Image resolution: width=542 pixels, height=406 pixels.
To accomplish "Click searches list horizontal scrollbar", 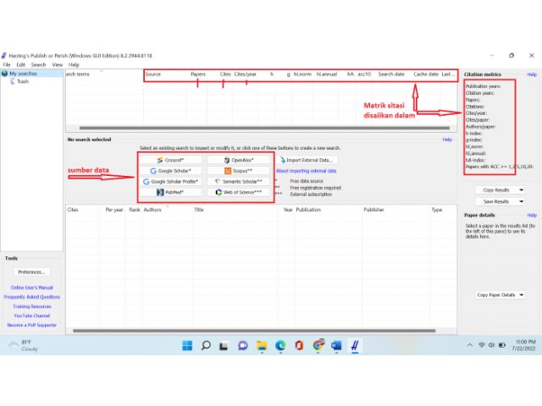I will point(264,128).
